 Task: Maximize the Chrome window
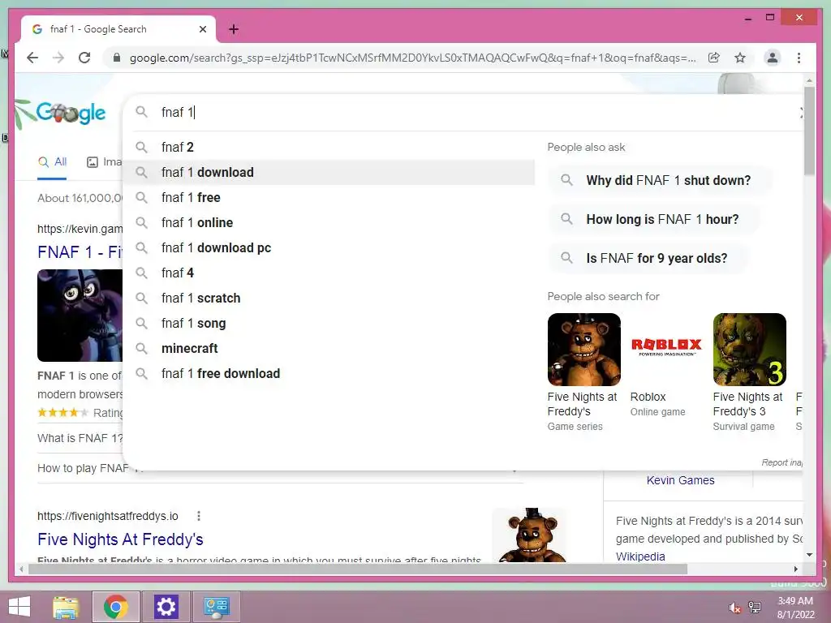pyautogui.click(x=770, y=18)
